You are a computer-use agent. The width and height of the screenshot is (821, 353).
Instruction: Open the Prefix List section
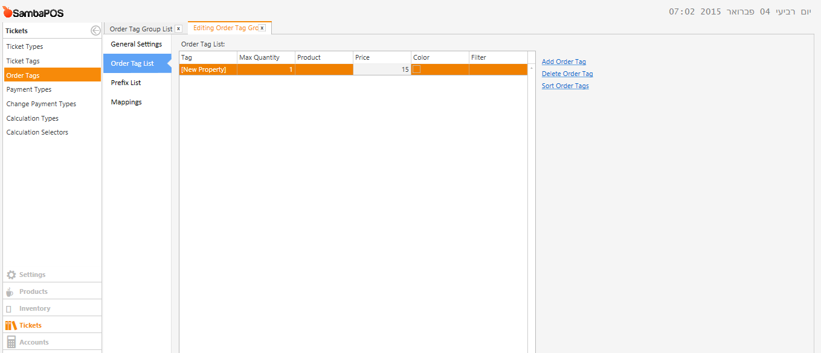(126, 83)
